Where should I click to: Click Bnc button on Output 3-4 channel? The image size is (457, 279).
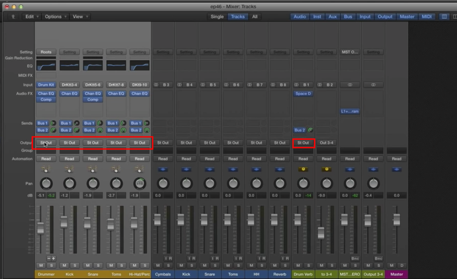(379, 258)
